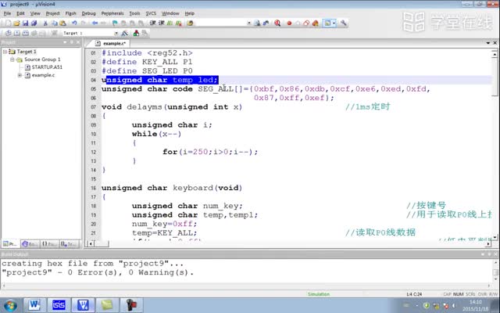This screenshot has width=500, height=313.
Task: Paste using the Paste clipboard icon
Action: 62,23
